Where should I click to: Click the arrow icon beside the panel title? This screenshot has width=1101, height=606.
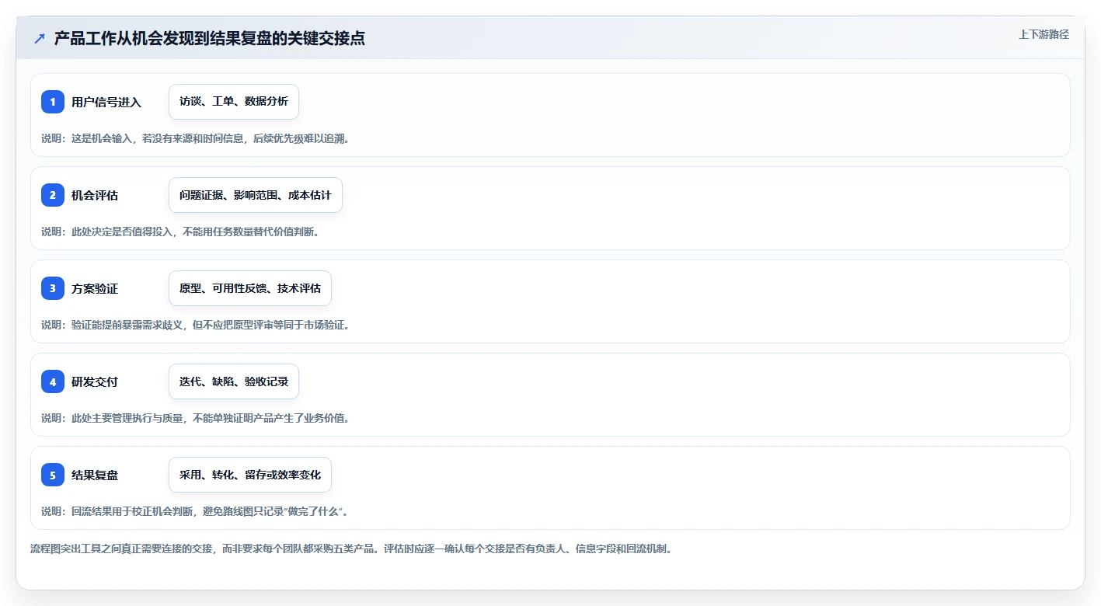click(40, 39)
